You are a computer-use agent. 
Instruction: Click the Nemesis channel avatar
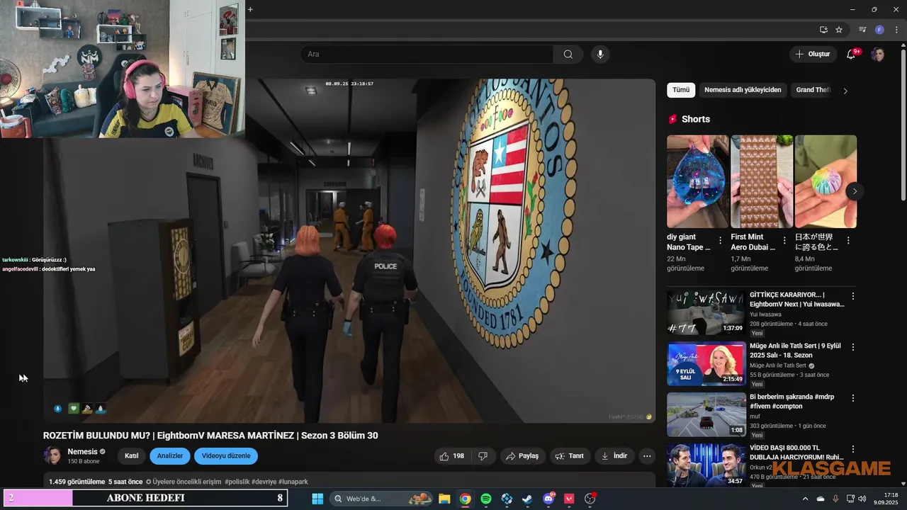[x=52, y=455]
